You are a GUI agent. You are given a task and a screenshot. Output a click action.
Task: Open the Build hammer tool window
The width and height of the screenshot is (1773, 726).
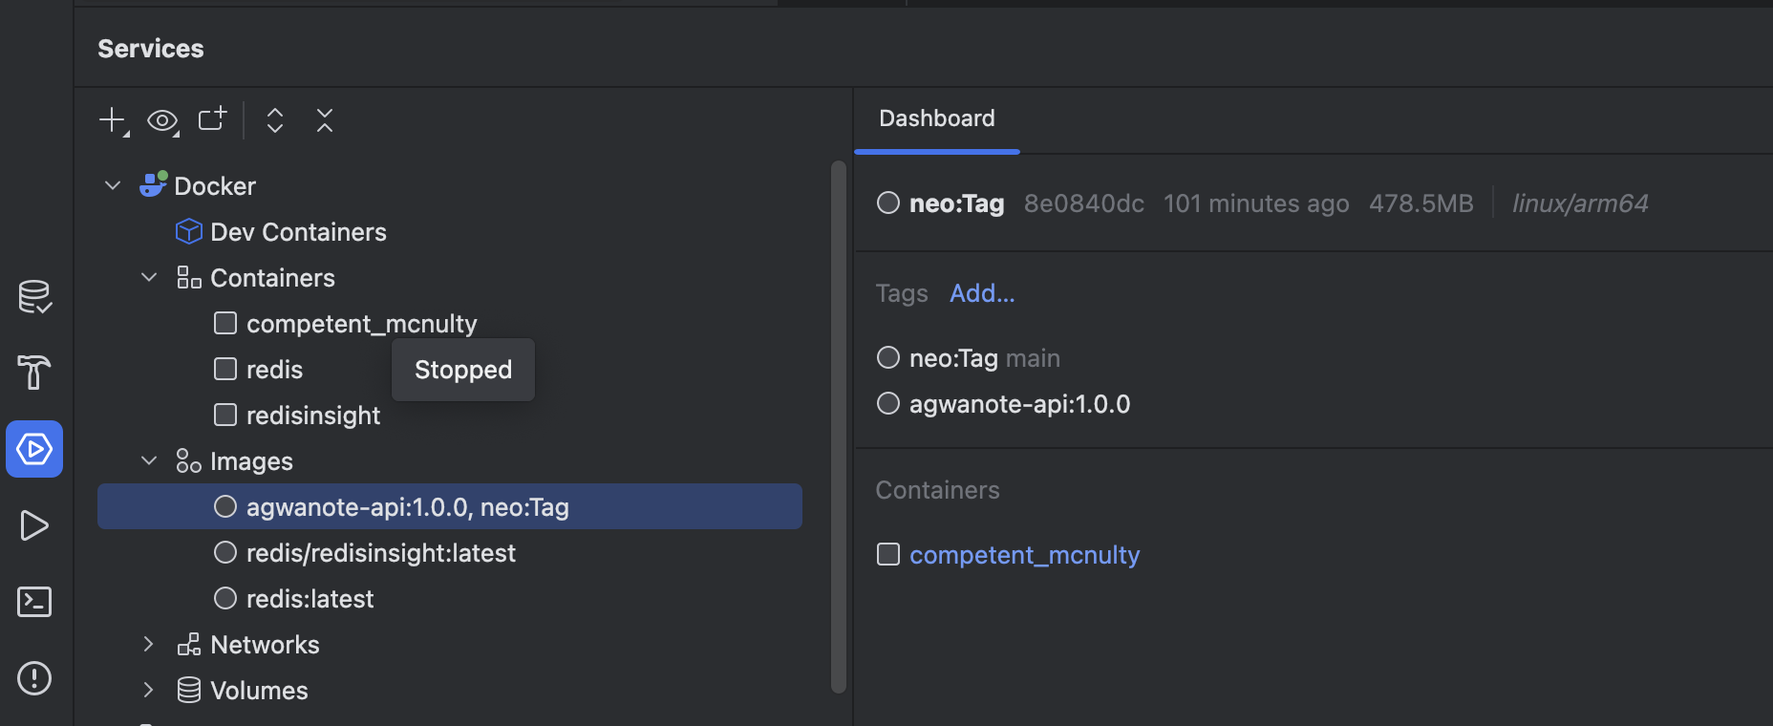point(34,373)
